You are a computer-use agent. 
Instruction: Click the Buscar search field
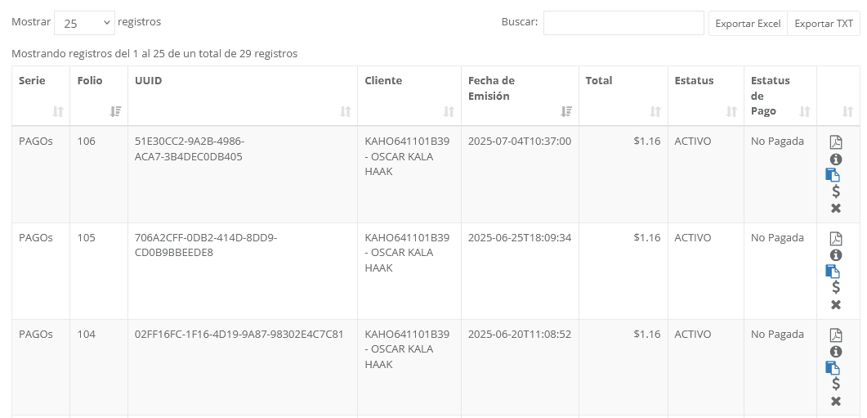(623, 23)
